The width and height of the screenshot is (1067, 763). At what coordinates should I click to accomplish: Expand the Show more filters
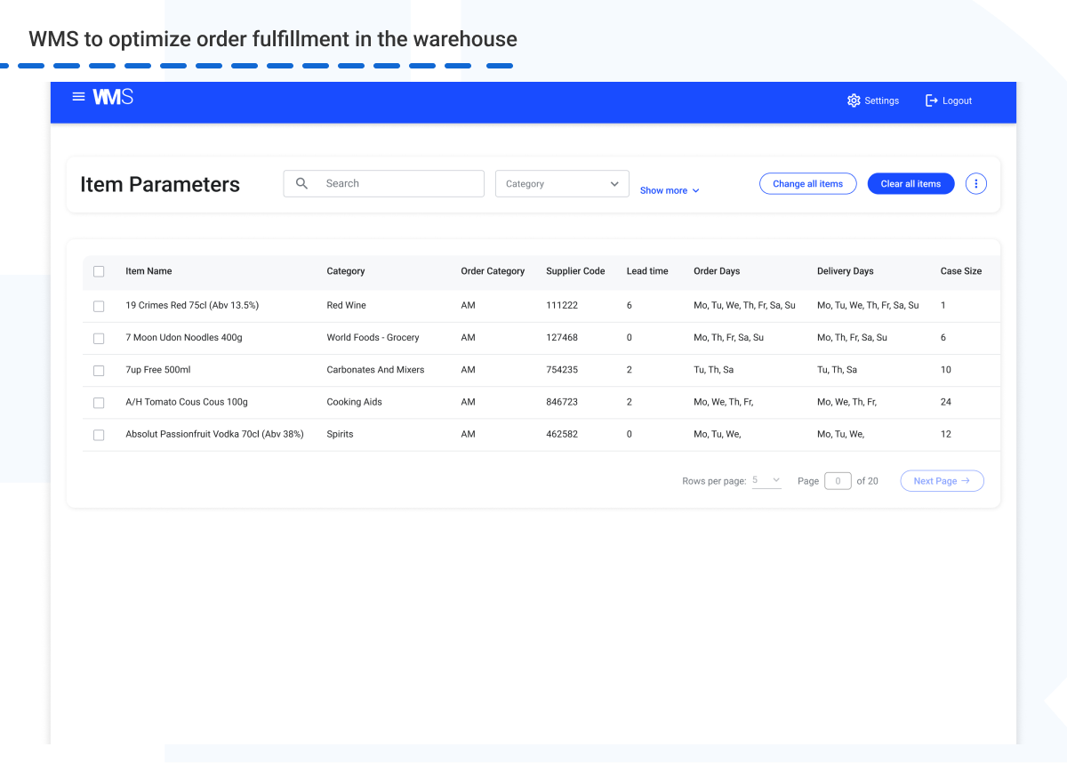click(669, 189)
